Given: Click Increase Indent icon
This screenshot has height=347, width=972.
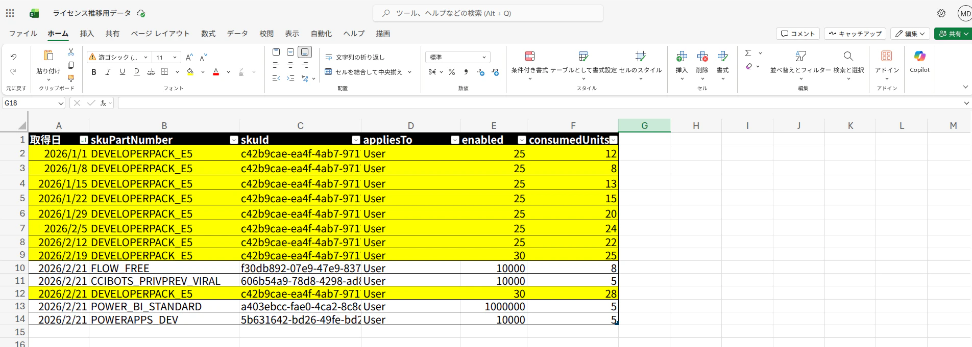Looking at the screenshot, I should coord(290,78).
